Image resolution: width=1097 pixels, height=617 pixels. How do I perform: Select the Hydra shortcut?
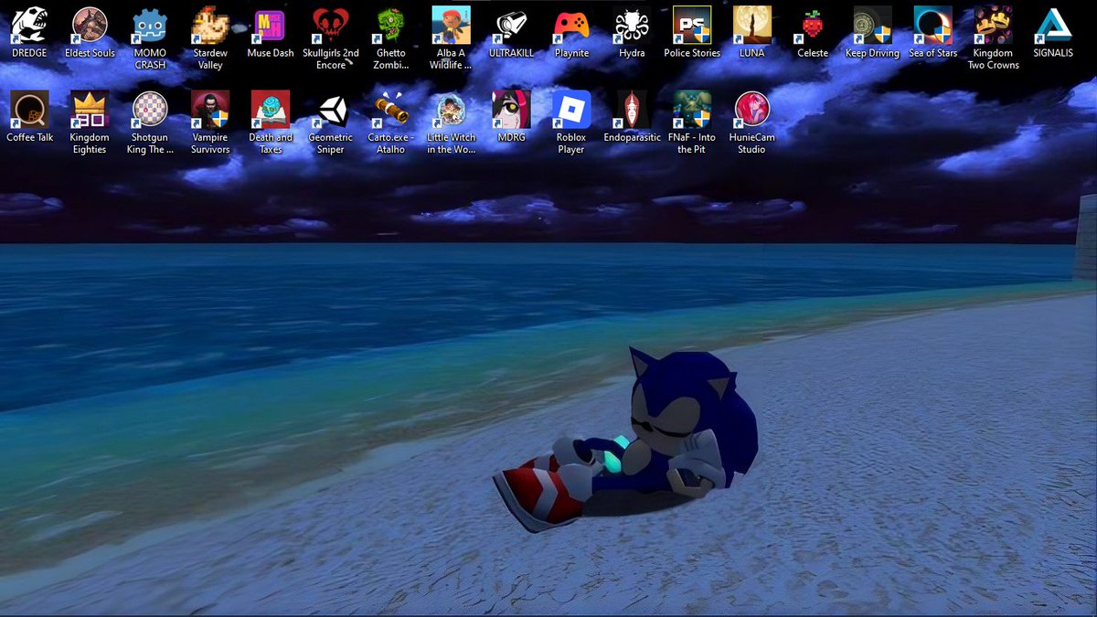coord(632,26)
